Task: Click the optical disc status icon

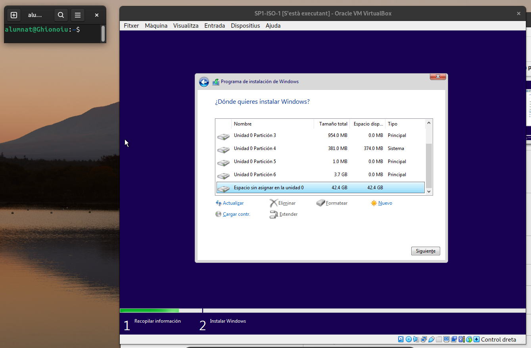Action: (408, 339)
